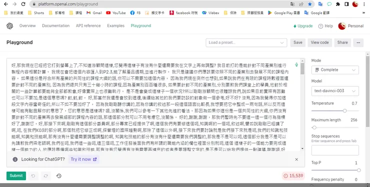Click the Stop sequences input field
Viewport: 370px width, 187px height.
335,151
